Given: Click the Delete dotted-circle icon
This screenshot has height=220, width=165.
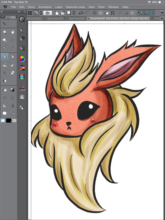Looking at the screenshot, I should [94, 13].
